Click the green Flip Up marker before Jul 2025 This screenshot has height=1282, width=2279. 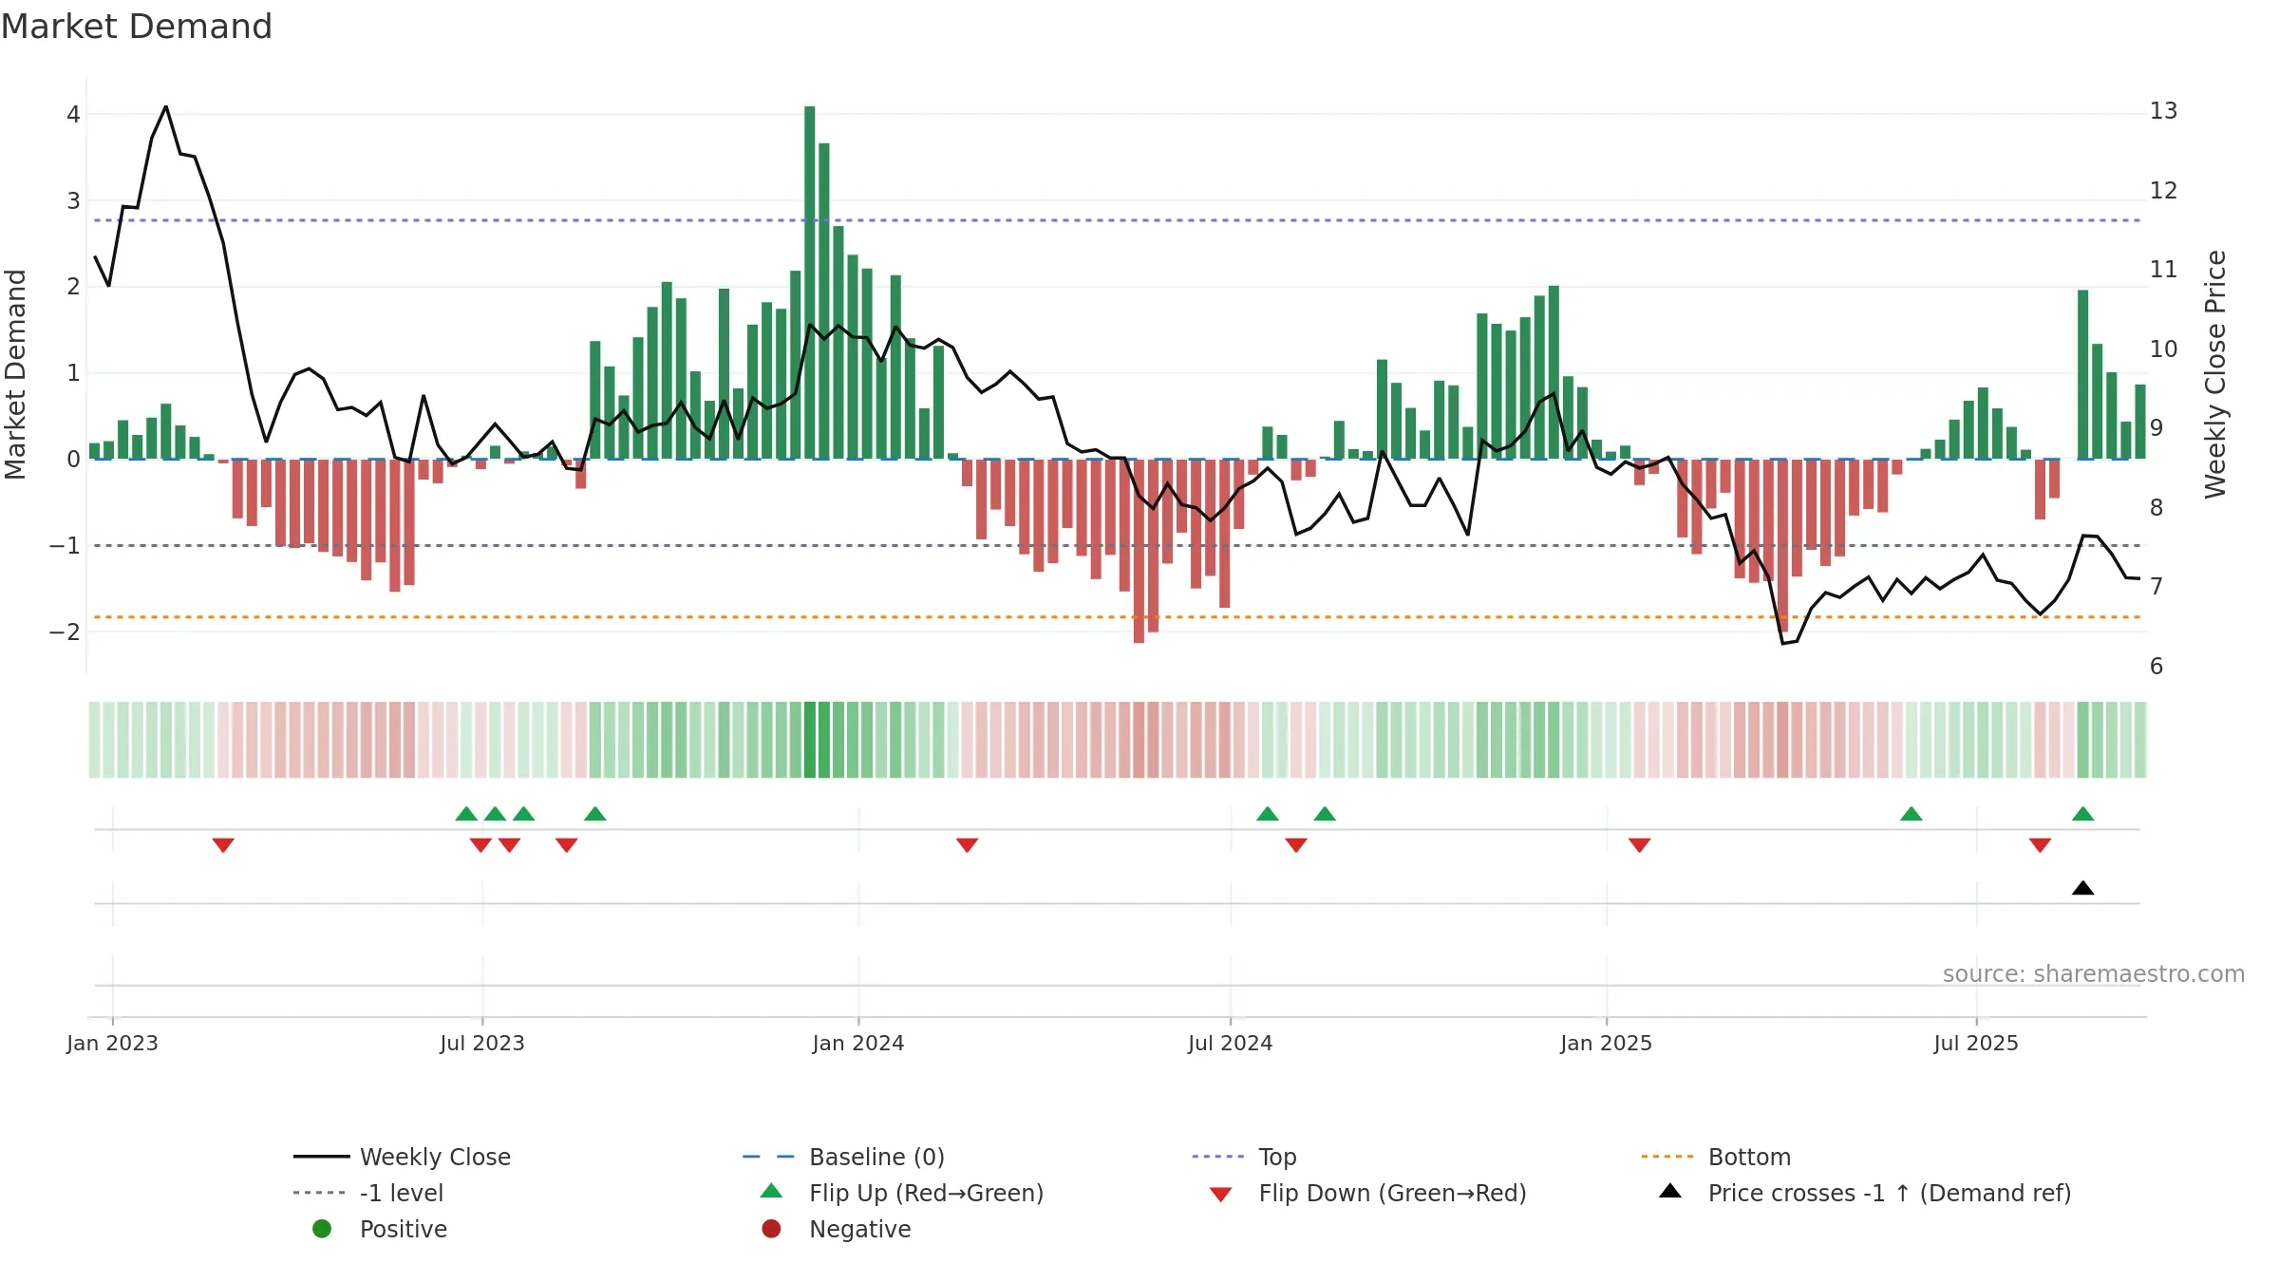point(1912,814)
